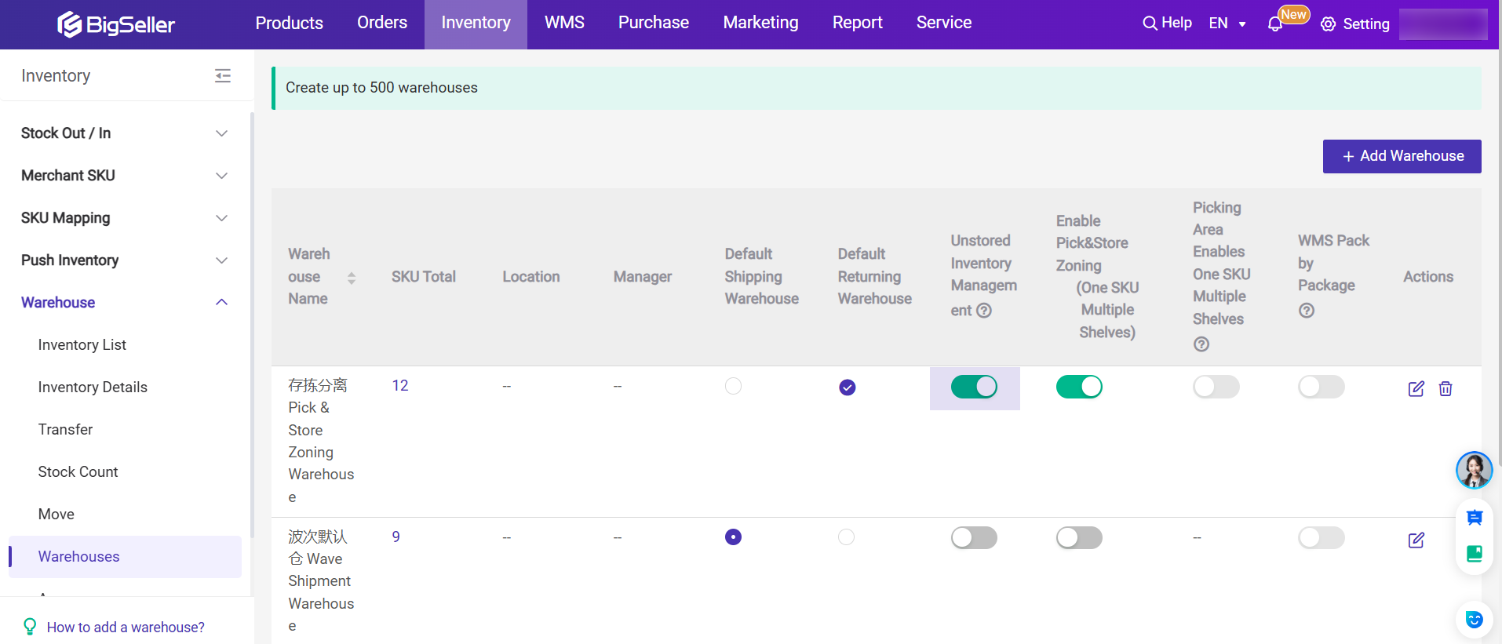
Task: Click the WMS Pack by Package help icon
Action: pyautogui.click(x=1306, y=311)
